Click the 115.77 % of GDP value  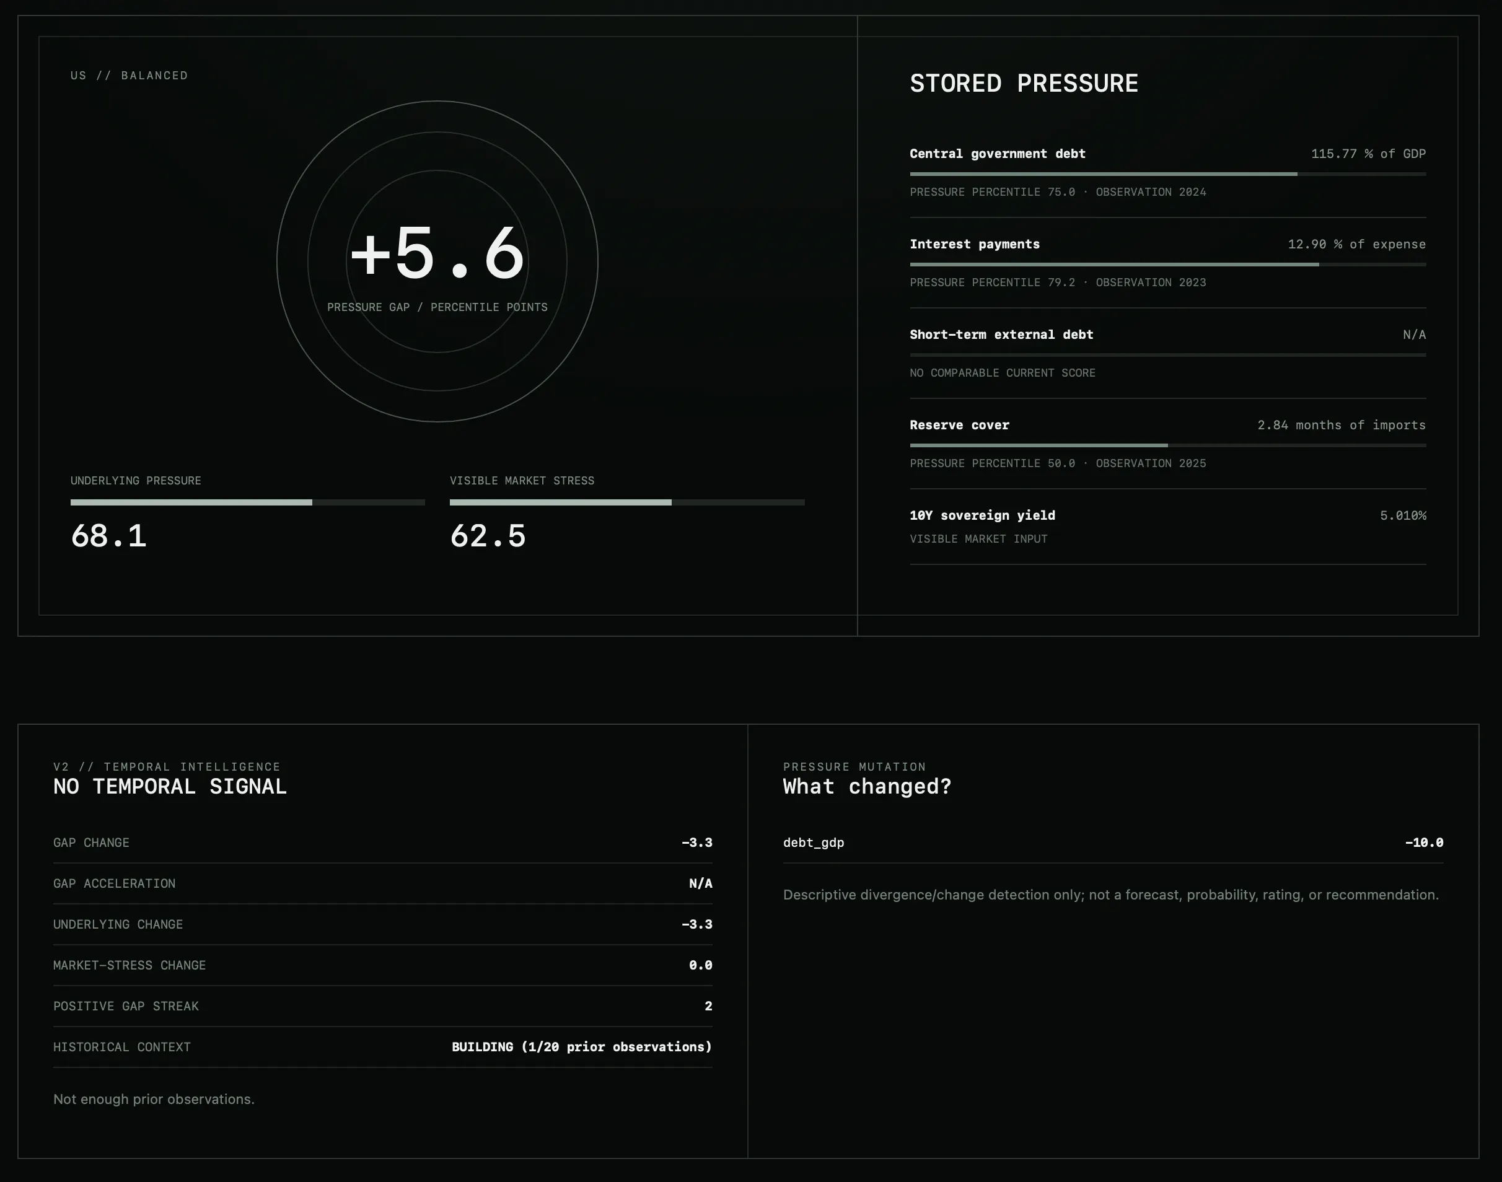(x=1368, y=154)
